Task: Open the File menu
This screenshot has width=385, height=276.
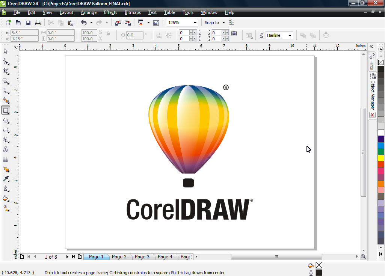Action: 17,12
